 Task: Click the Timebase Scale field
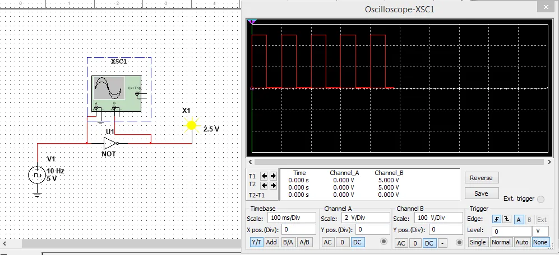coord(292,218)
